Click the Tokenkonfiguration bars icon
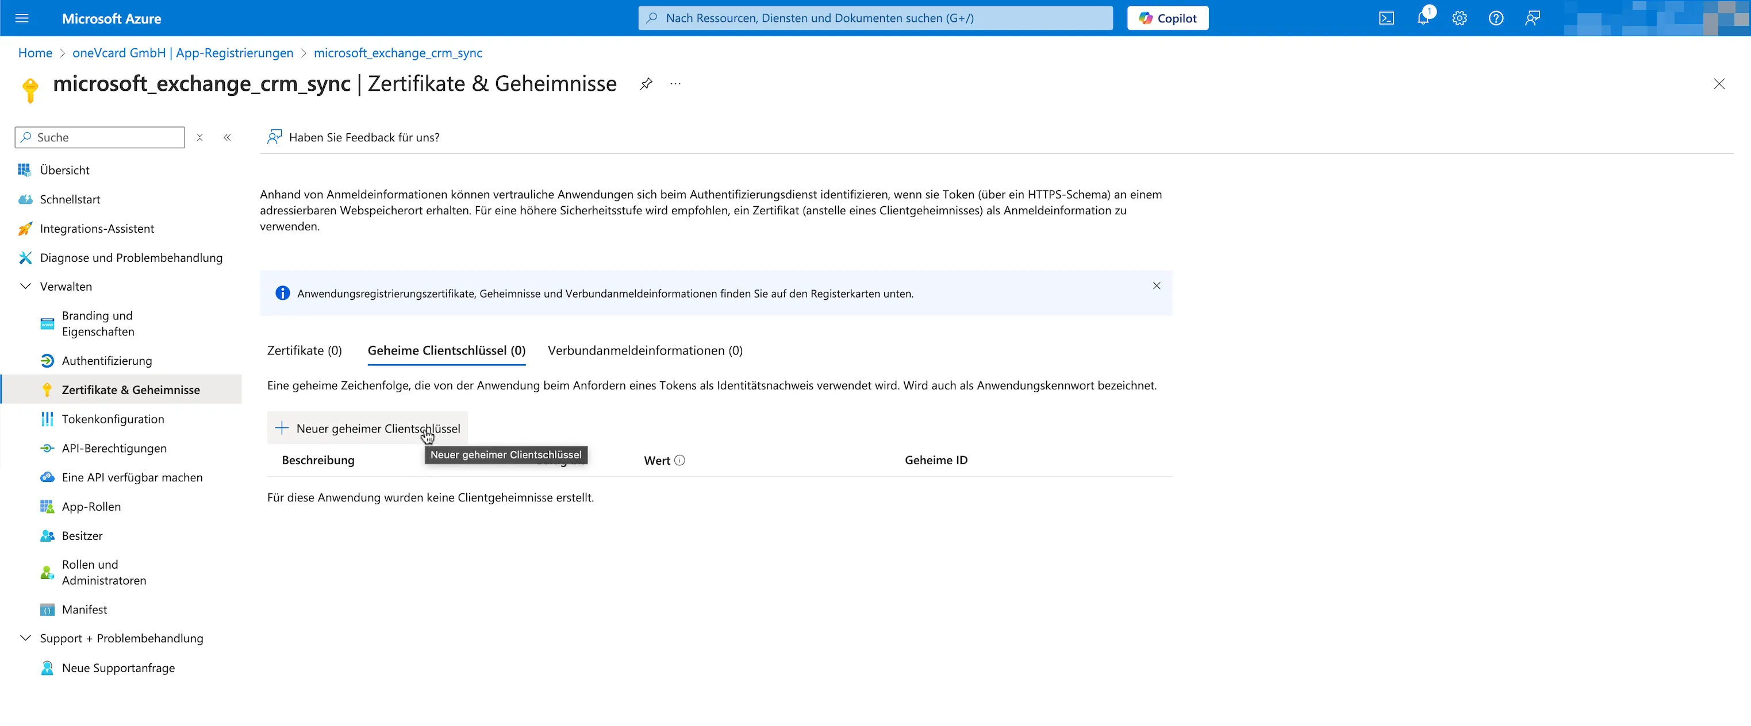 (x=47, y=419)
